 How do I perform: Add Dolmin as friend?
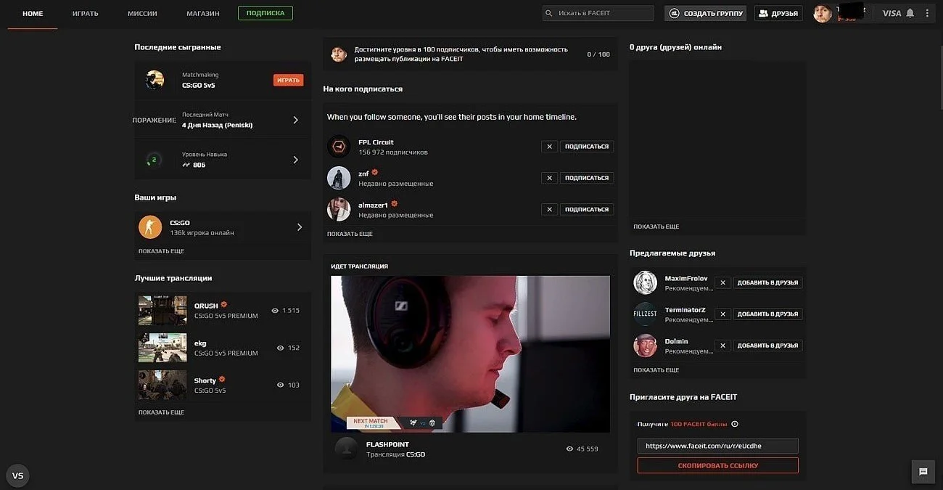point(767,346)
